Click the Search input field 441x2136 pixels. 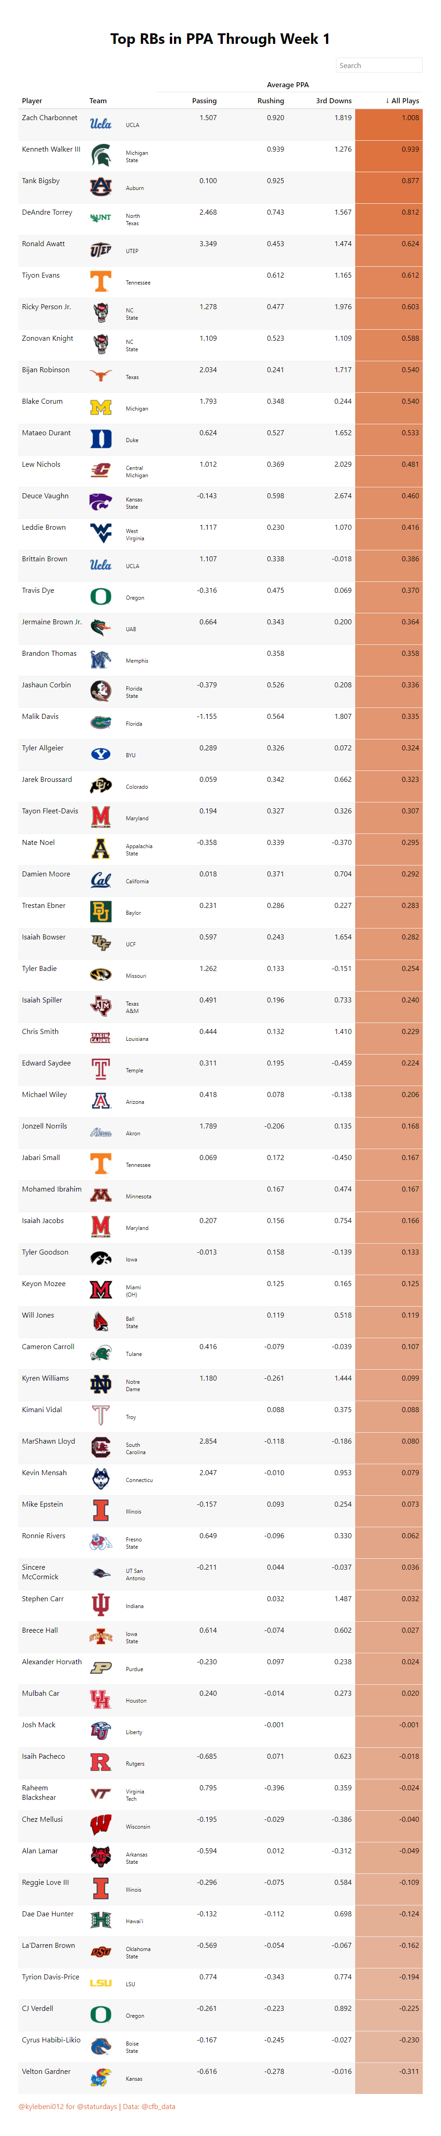pyautogui.click(x=379, y=65)
